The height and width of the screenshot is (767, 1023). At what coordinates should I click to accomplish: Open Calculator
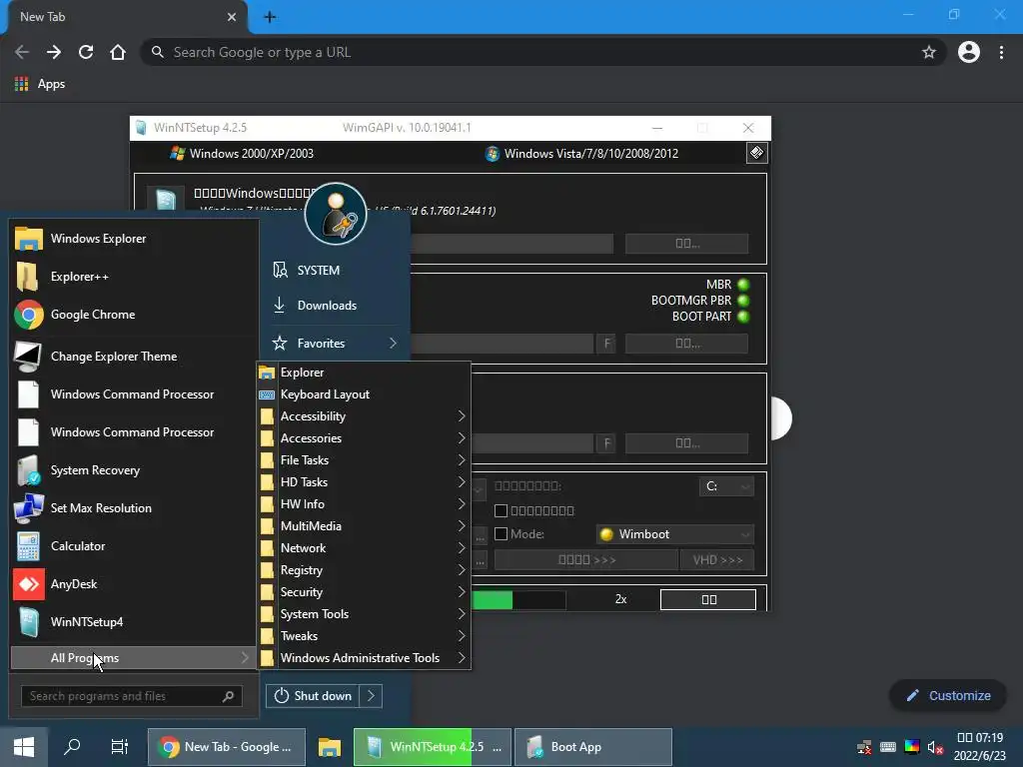[x=134, y=546]
